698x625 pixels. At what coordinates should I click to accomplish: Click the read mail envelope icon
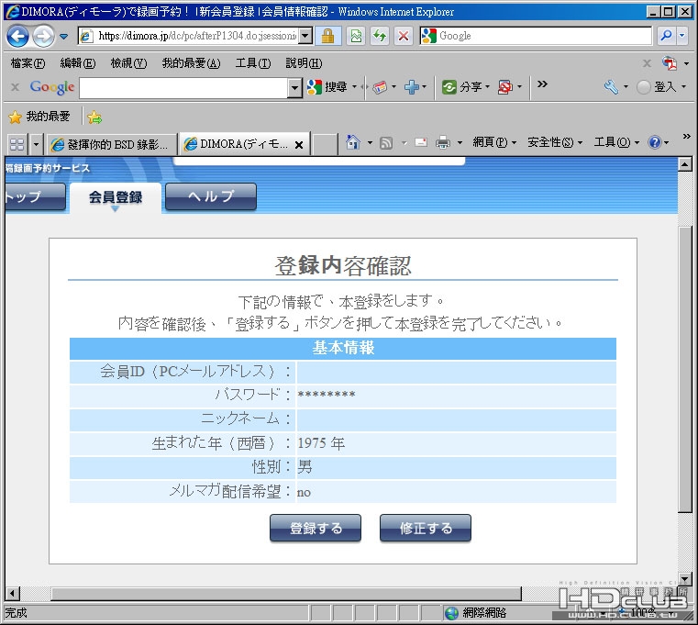coord(421,142)
